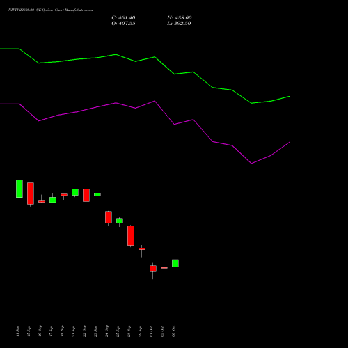Click the 16 Sep date label
Image resolution: width=348 pixels, height=348 pixels.
40,331
